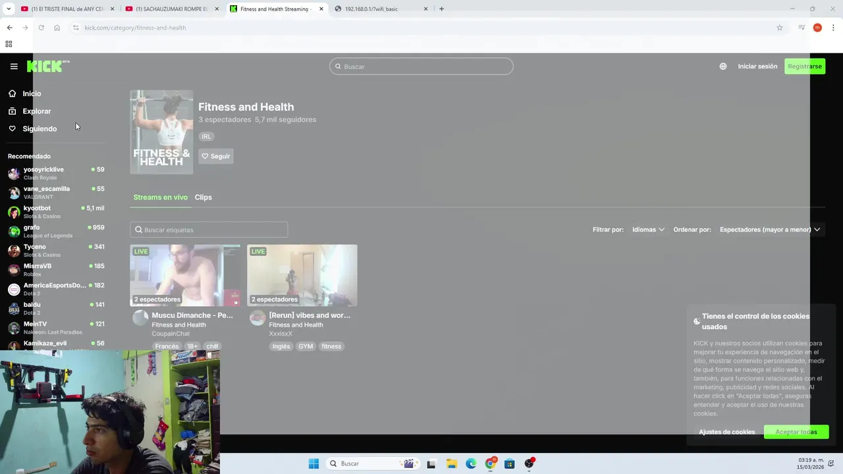Image resolution: width=843 pixels, height=474 pixels.
Task: Open kyootbot recommended channel
Action: 56,212
